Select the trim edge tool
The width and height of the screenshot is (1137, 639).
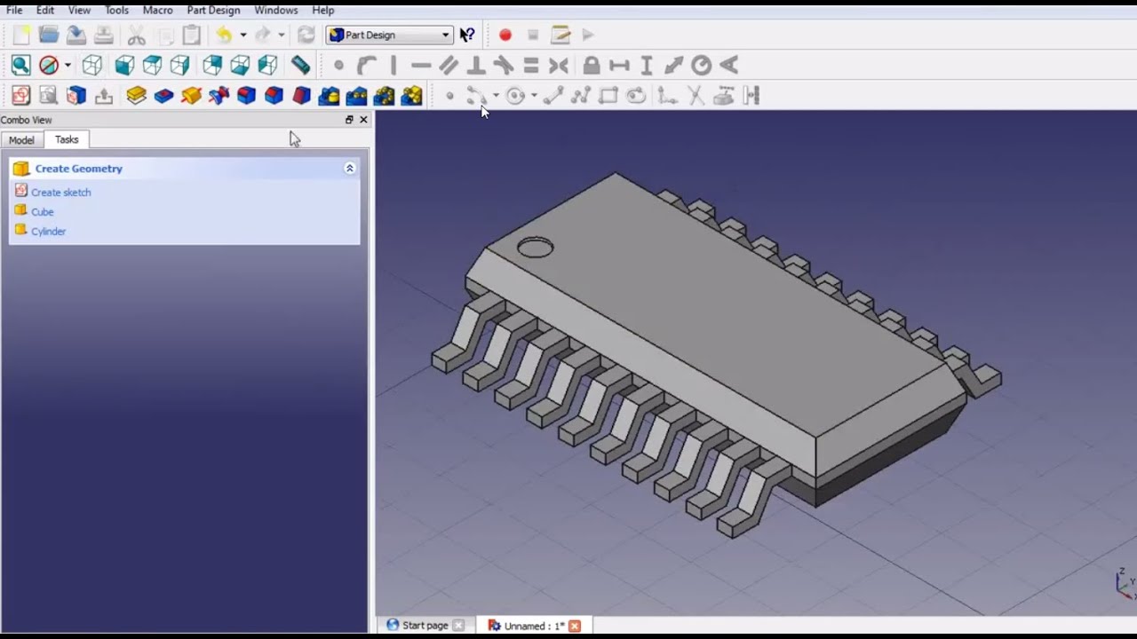tap(696, 95)
